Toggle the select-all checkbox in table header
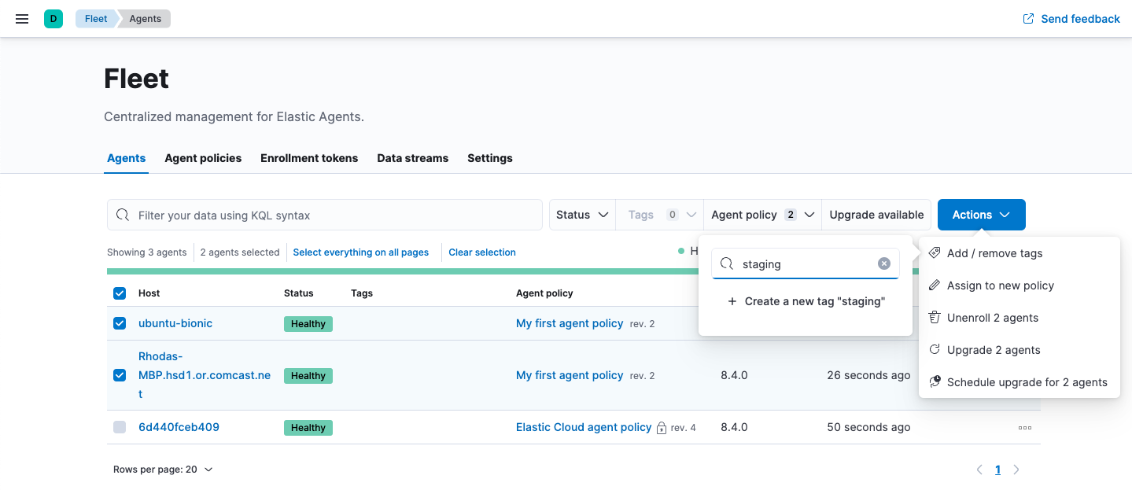1132x490 pixels. (x=120, y=293)
